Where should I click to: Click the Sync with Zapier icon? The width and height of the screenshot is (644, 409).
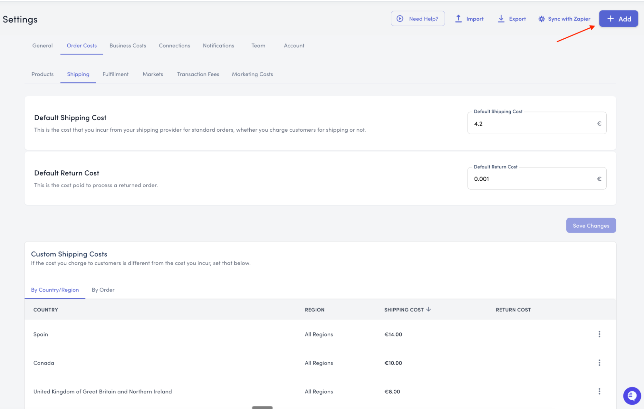coord(542,19)
